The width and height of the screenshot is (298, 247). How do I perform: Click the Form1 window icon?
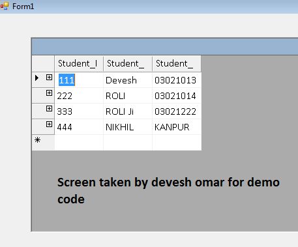tap(5, 6)
